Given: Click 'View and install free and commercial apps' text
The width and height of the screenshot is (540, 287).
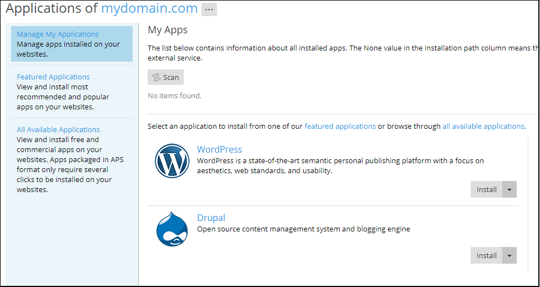Looking at the screenshot, I should pyautogui.click(x=70, y=164).
